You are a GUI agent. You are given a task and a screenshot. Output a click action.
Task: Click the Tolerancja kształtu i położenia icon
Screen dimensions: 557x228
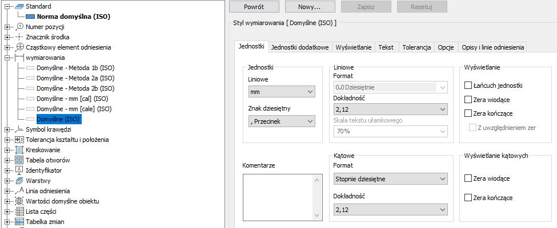click(x=19, y=140)
